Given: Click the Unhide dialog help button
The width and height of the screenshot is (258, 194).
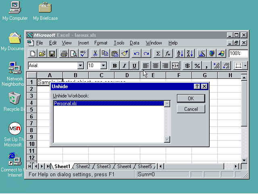Looking at the screenshot, I should tap(197, 86).
